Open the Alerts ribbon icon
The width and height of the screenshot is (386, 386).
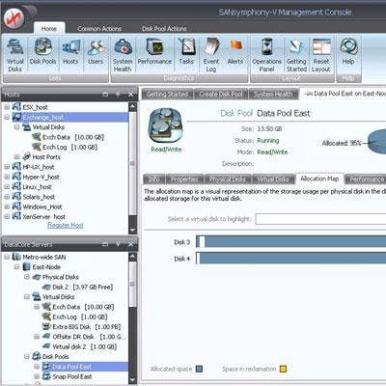[x=235, y=51]
